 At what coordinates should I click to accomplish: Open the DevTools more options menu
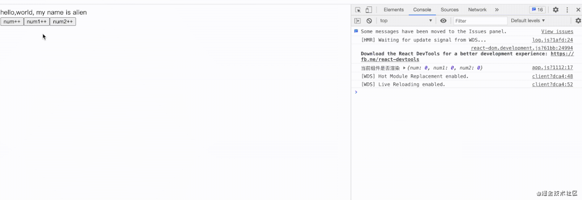567,10
